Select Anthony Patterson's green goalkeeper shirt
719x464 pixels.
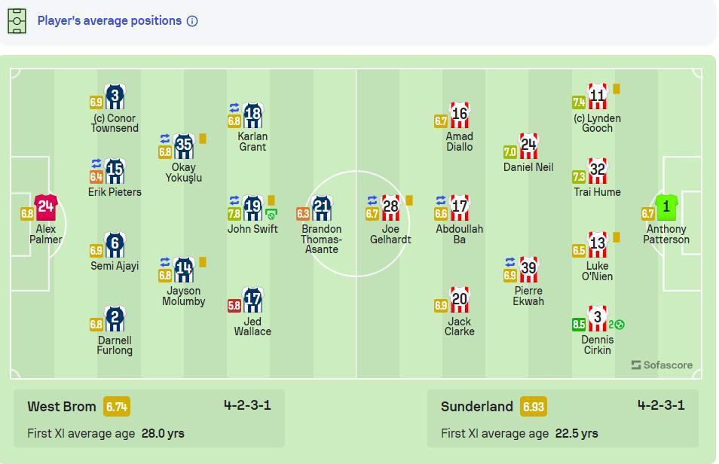pos(665,208)
